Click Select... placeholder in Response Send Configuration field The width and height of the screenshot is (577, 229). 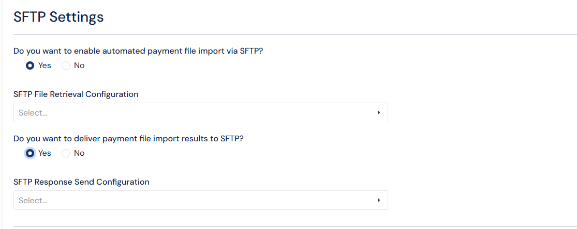pyautogui.click(x=33, y=200)
